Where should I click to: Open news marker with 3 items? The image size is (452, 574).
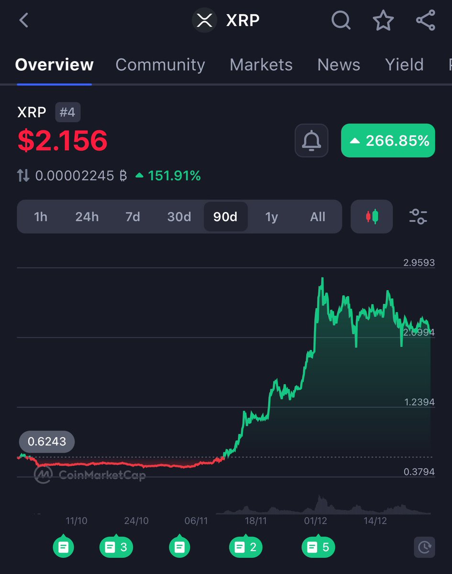tap(116, 546)
